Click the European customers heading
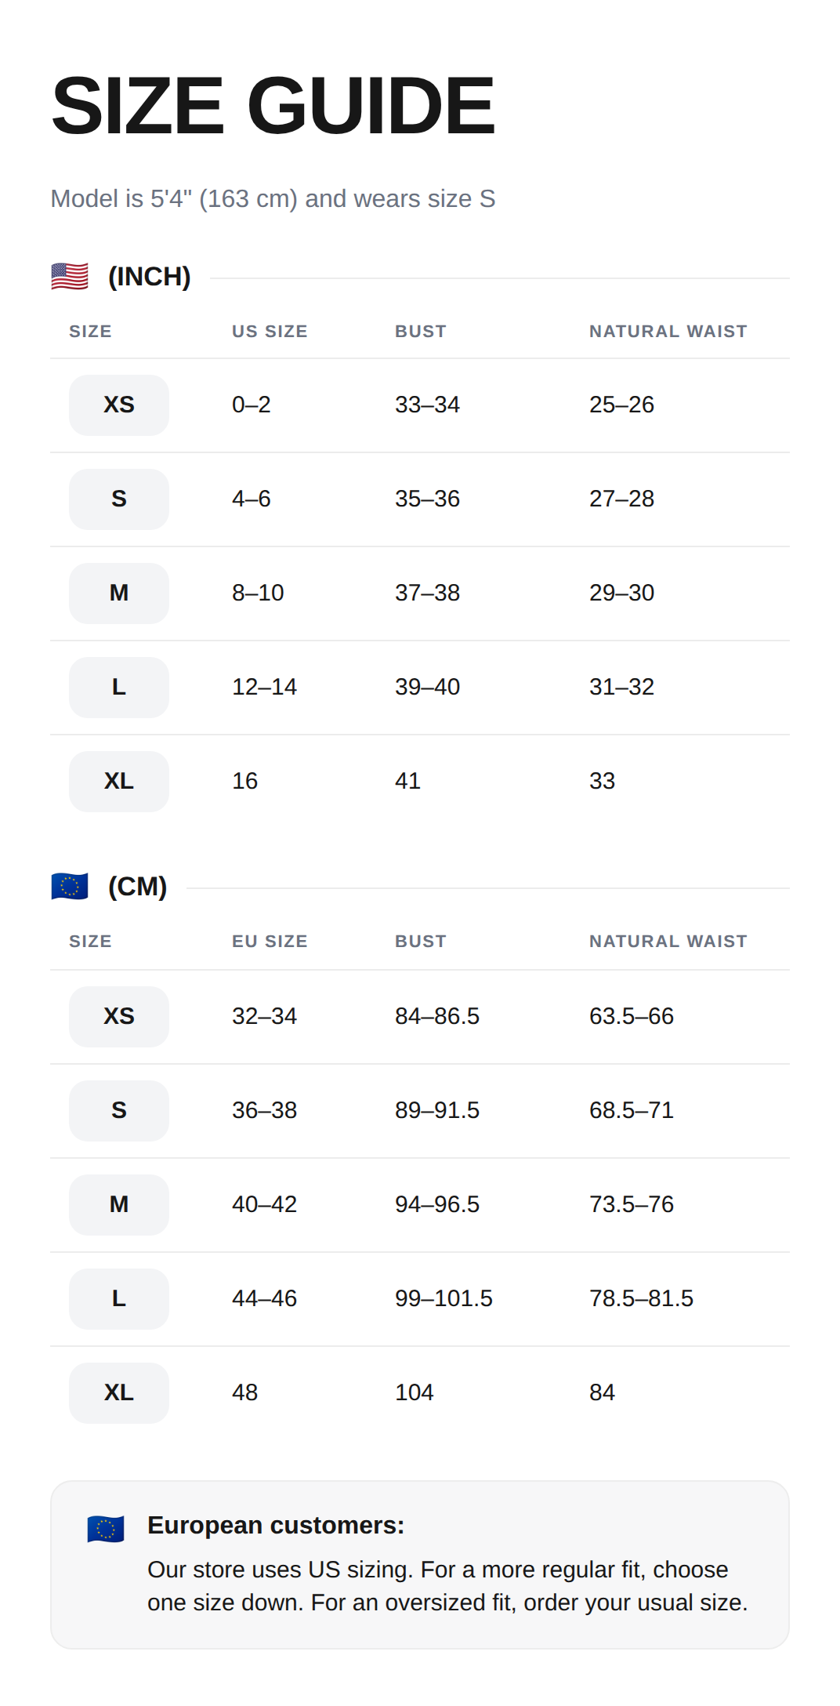Image resolution: width=840 pixels, height=1706 pixels. [276, 1526]
